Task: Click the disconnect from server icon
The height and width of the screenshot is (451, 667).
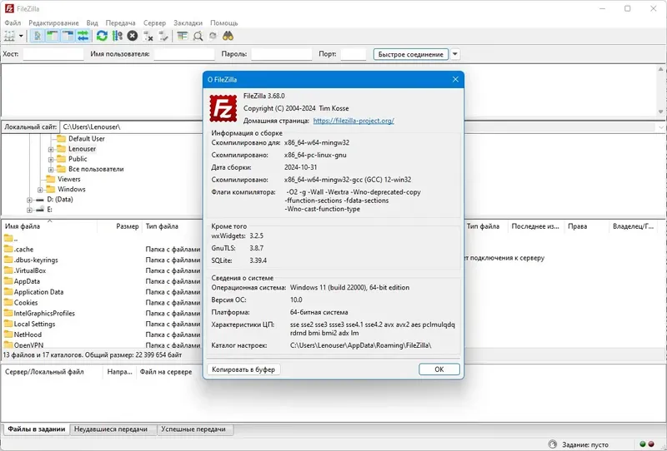Action: point(148,36)
